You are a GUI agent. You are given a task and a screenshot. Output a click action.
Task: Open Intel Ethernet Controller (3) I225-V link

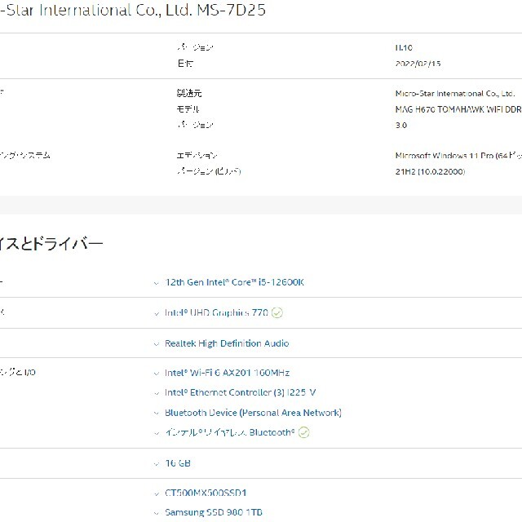coord(240,392)
